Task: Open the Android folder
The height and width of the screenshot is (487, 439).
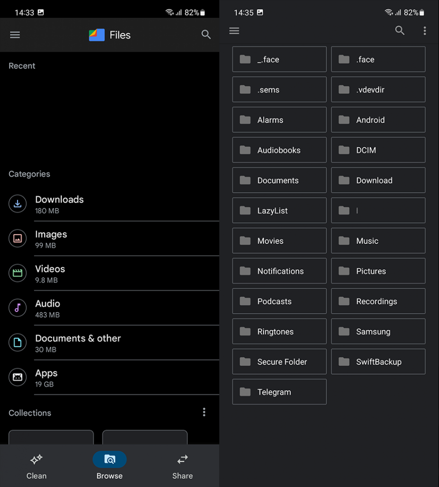Action: click(x=378, y=119)
